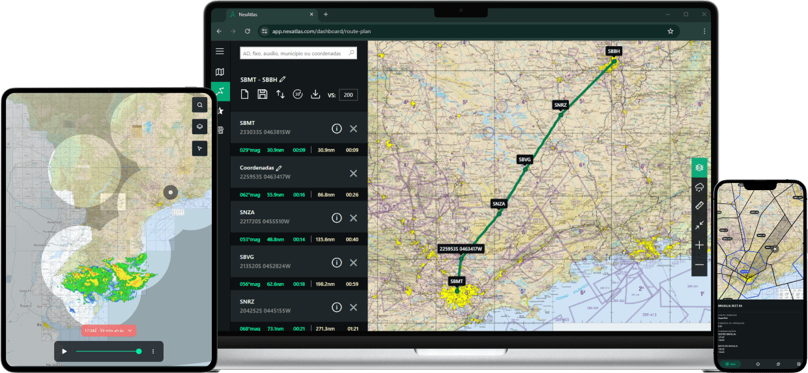Open radar player three-dot options menu

coord(153,352)
